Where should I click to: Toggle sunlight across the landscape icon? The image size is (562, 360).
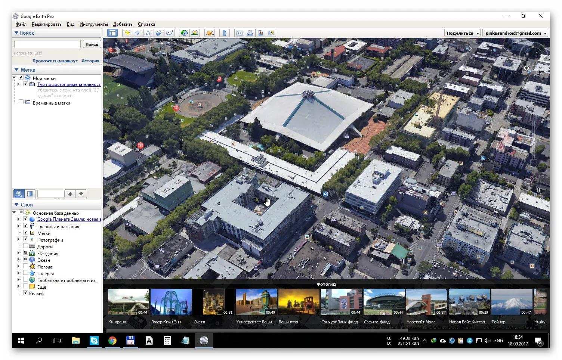click(x=195, y=33)
